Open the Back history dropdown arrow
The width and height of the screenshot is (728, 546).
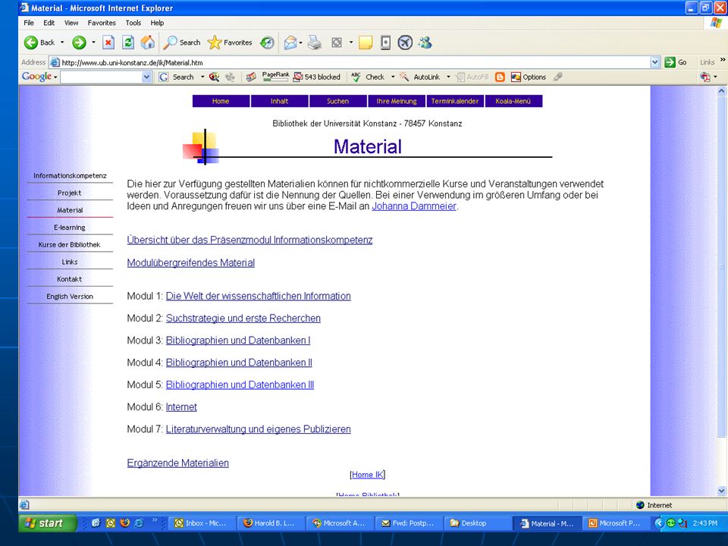coord(62,42)
